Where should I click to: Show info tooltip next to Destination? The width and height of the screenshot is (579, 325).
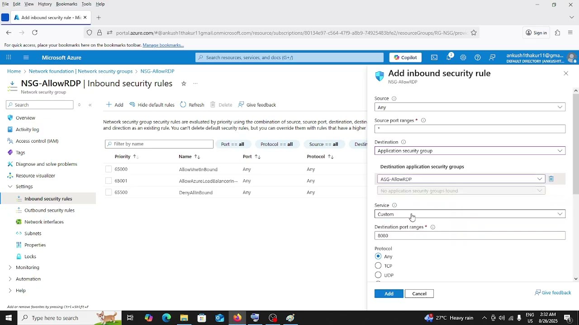point(403,142)
